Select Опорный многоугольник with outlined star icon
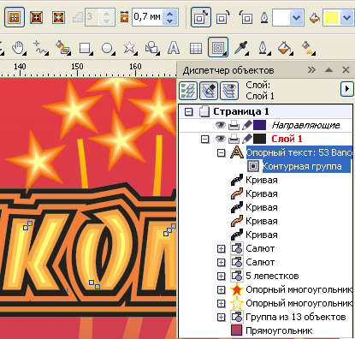Viewport: 355px width, 339px height. (299, 303)
